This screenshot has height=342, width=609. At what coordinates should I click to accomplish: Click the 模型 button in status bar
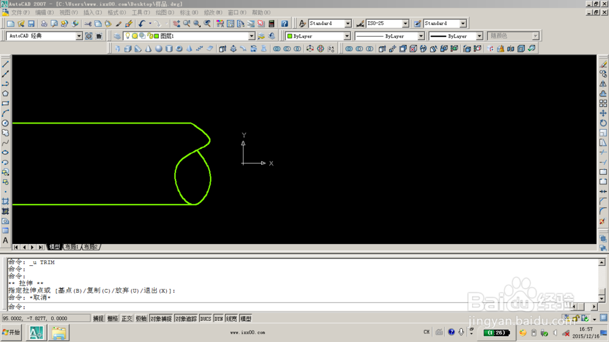[x=246, y=319]
